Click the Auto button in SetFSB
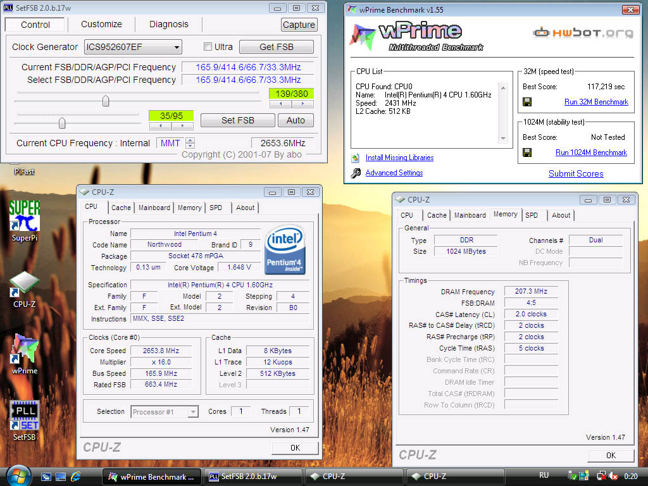 296,120
